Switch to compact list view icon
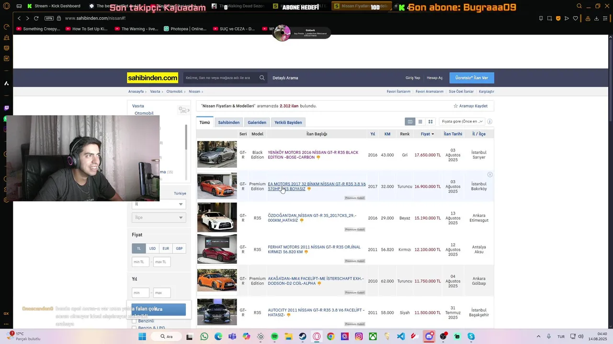Screen dimensions: 613x344 [x=420, y=122]
